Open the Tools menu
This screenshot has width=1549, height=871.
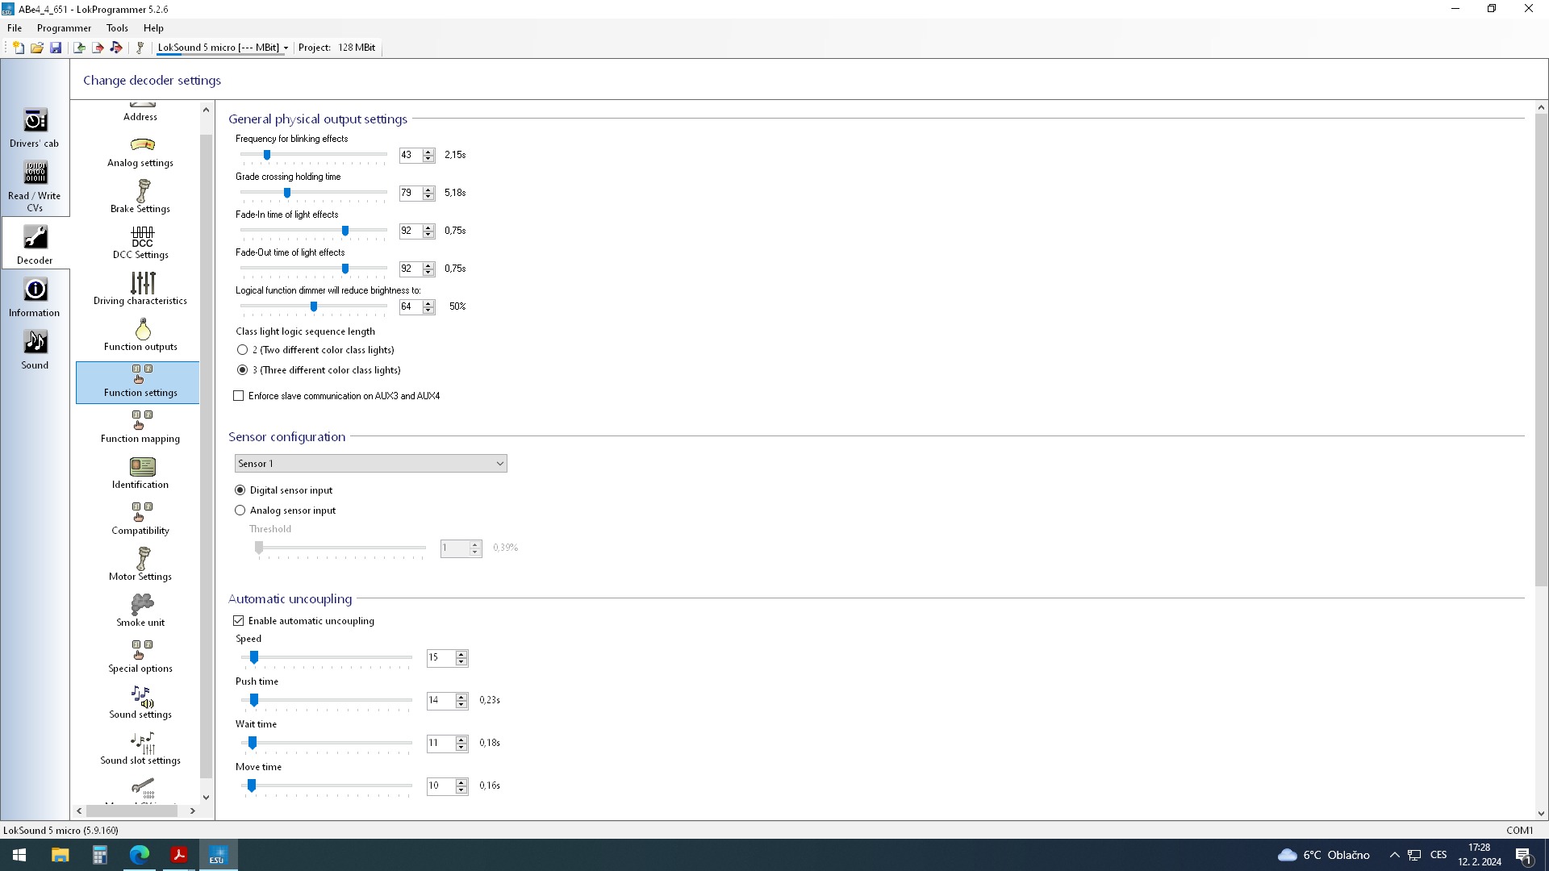(117, 28)
